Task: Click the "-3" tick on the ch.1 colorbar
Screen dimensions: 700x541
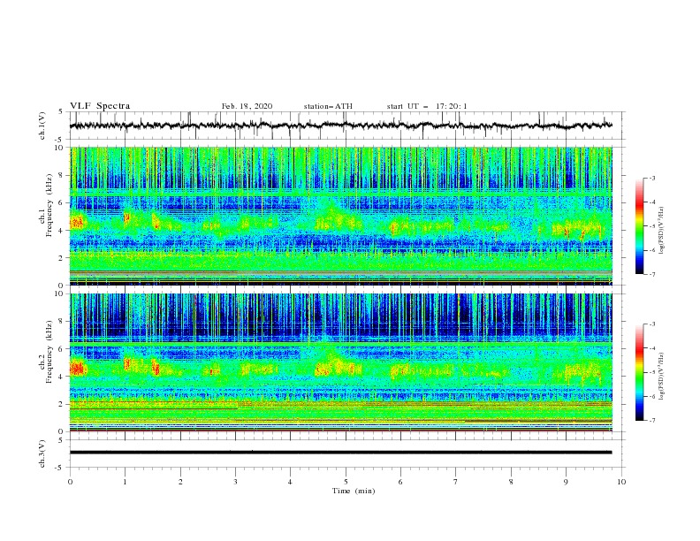Action: click(x=652, y=178)
